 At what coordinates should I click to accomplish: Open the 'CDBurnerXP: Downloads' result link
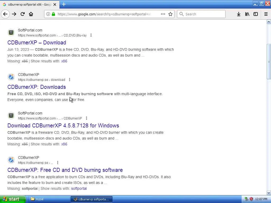(x=37, y=87)
